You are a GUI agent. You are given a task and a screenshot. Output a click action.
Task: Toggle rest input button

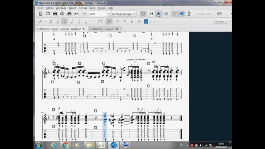click(x=109, y=22)
